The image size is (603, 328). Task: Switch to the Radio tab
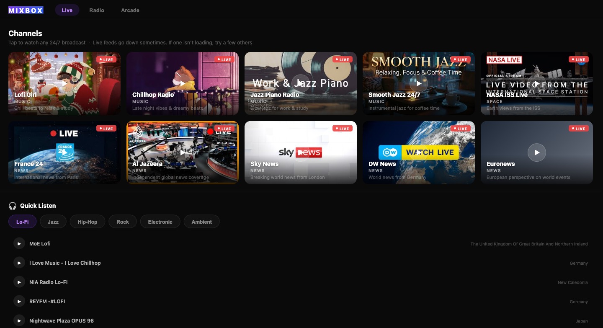(97, 10)
